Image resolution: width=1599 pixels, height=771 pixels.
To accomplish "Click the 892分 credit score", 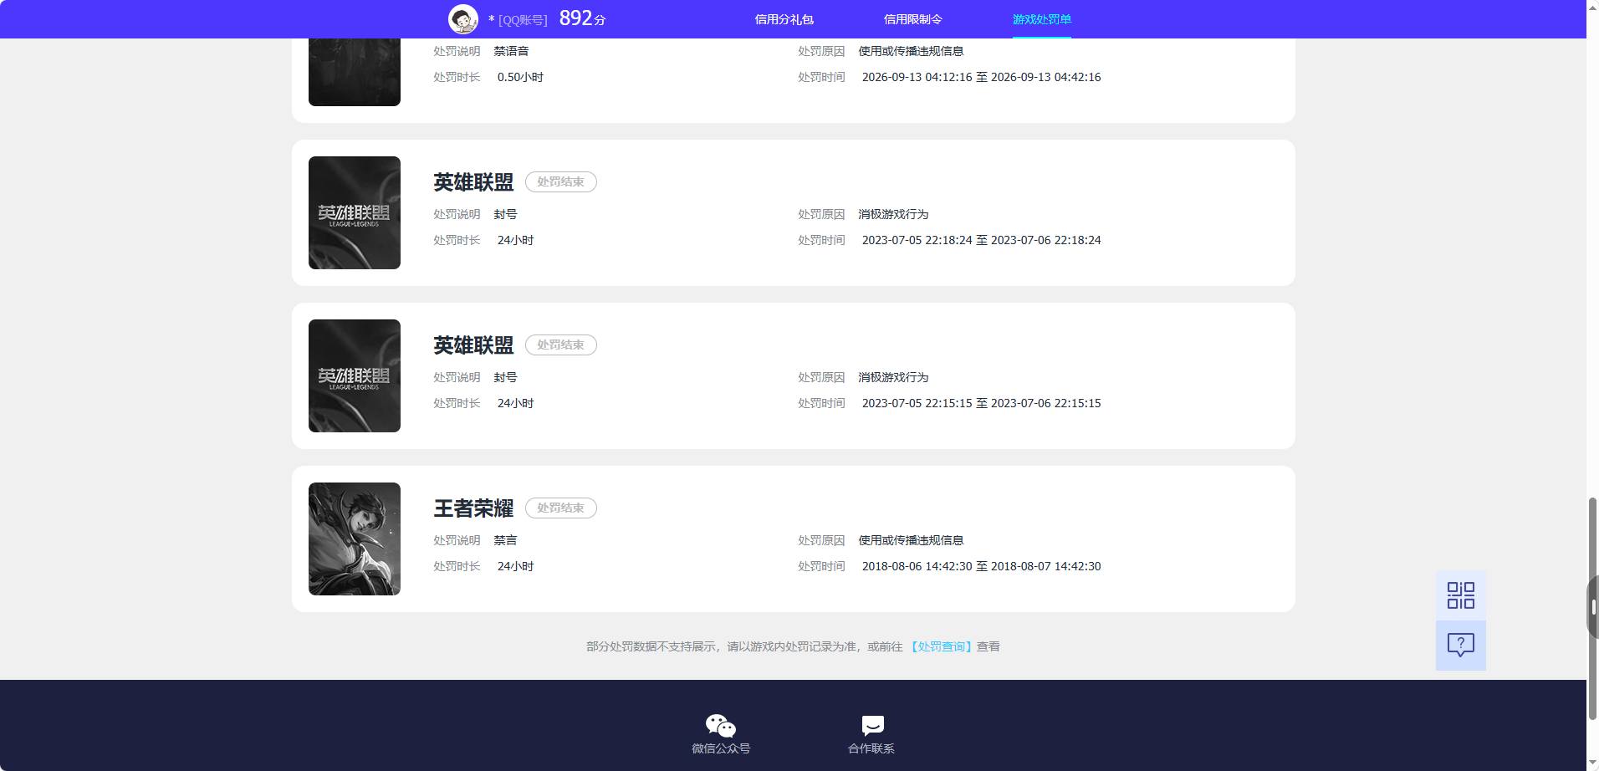I will 582,18.
